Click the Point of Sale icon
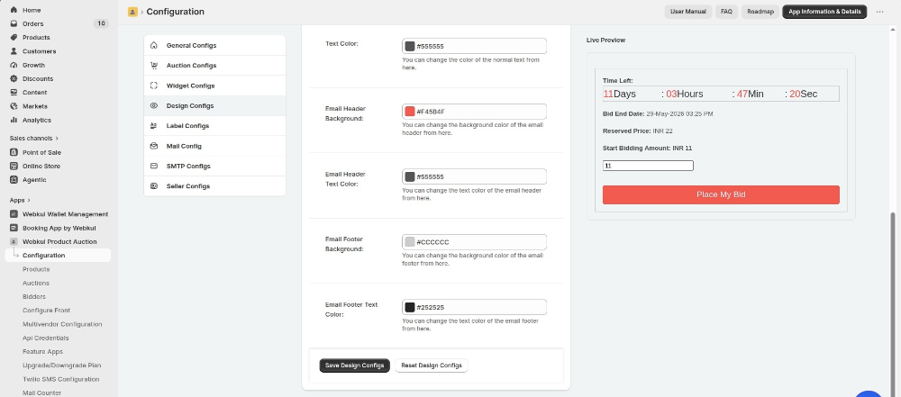This screenshot has height=397, width=901. click(x=14, y=152)
